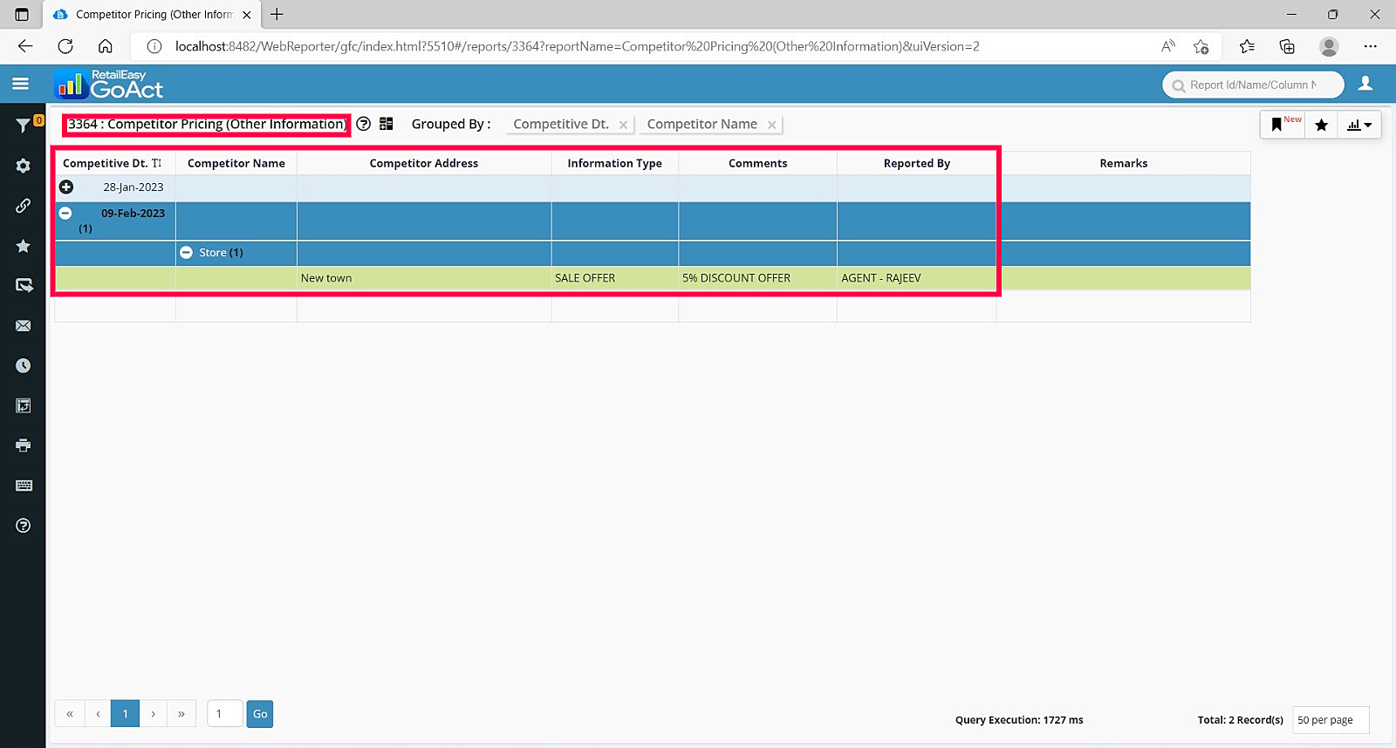This screenshot has height=748, width=1396.
Task: Click the Competitor Address column header
Action: pos(424,163)
